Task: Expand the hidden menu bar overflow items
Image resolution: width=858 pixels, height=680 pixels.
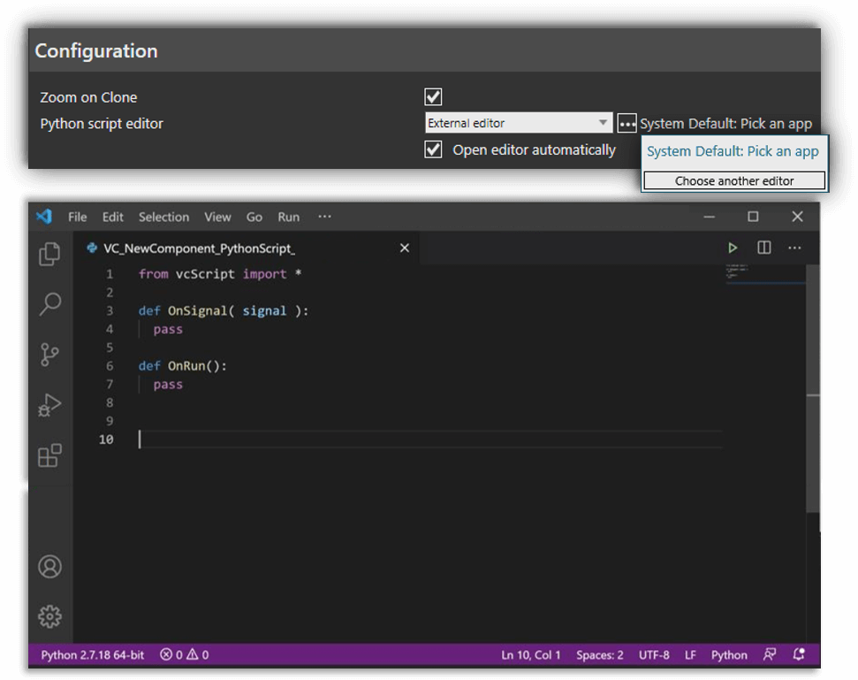Action: pos(324,217)
